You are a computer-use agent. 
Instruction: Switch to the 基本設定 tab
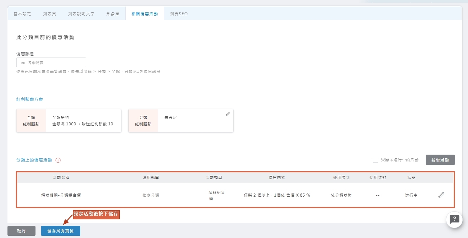click(22, 14)
